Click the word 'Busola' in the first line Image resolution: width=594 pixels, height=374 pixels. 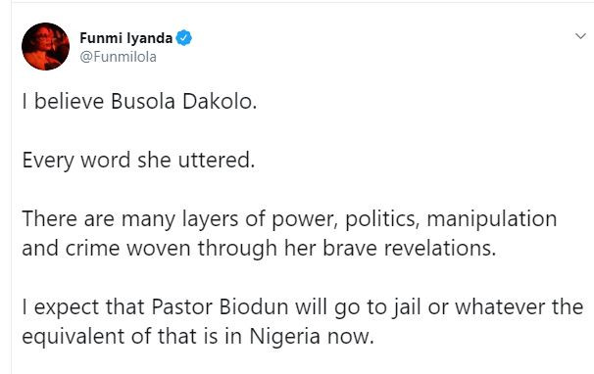(143, 102)
